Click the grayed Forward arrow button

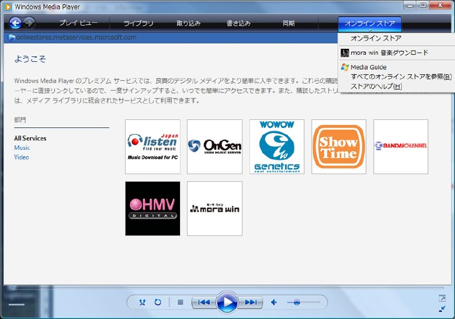click(29, 23)
